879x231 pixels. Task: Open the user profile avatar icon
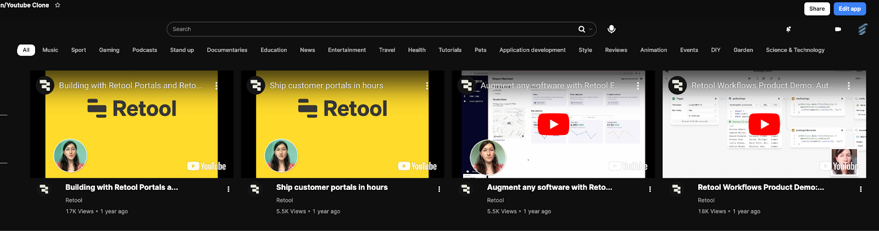(863, 29)
